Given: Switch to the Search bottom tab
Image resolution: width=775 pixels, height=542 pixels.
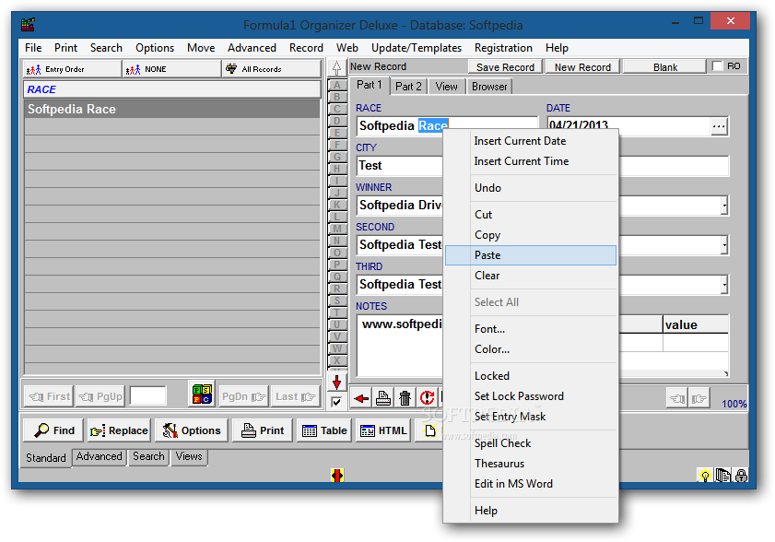Looking at the screenshot, I should tap(148, 456).
